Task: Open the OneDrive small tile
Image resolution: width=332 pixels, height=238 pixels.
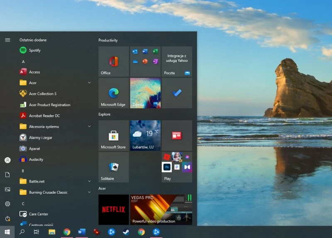Action: [x=135, y=61]
